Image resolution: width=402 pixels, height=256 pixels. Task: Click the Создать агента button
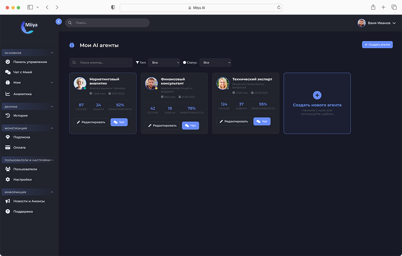click(377, 44)
